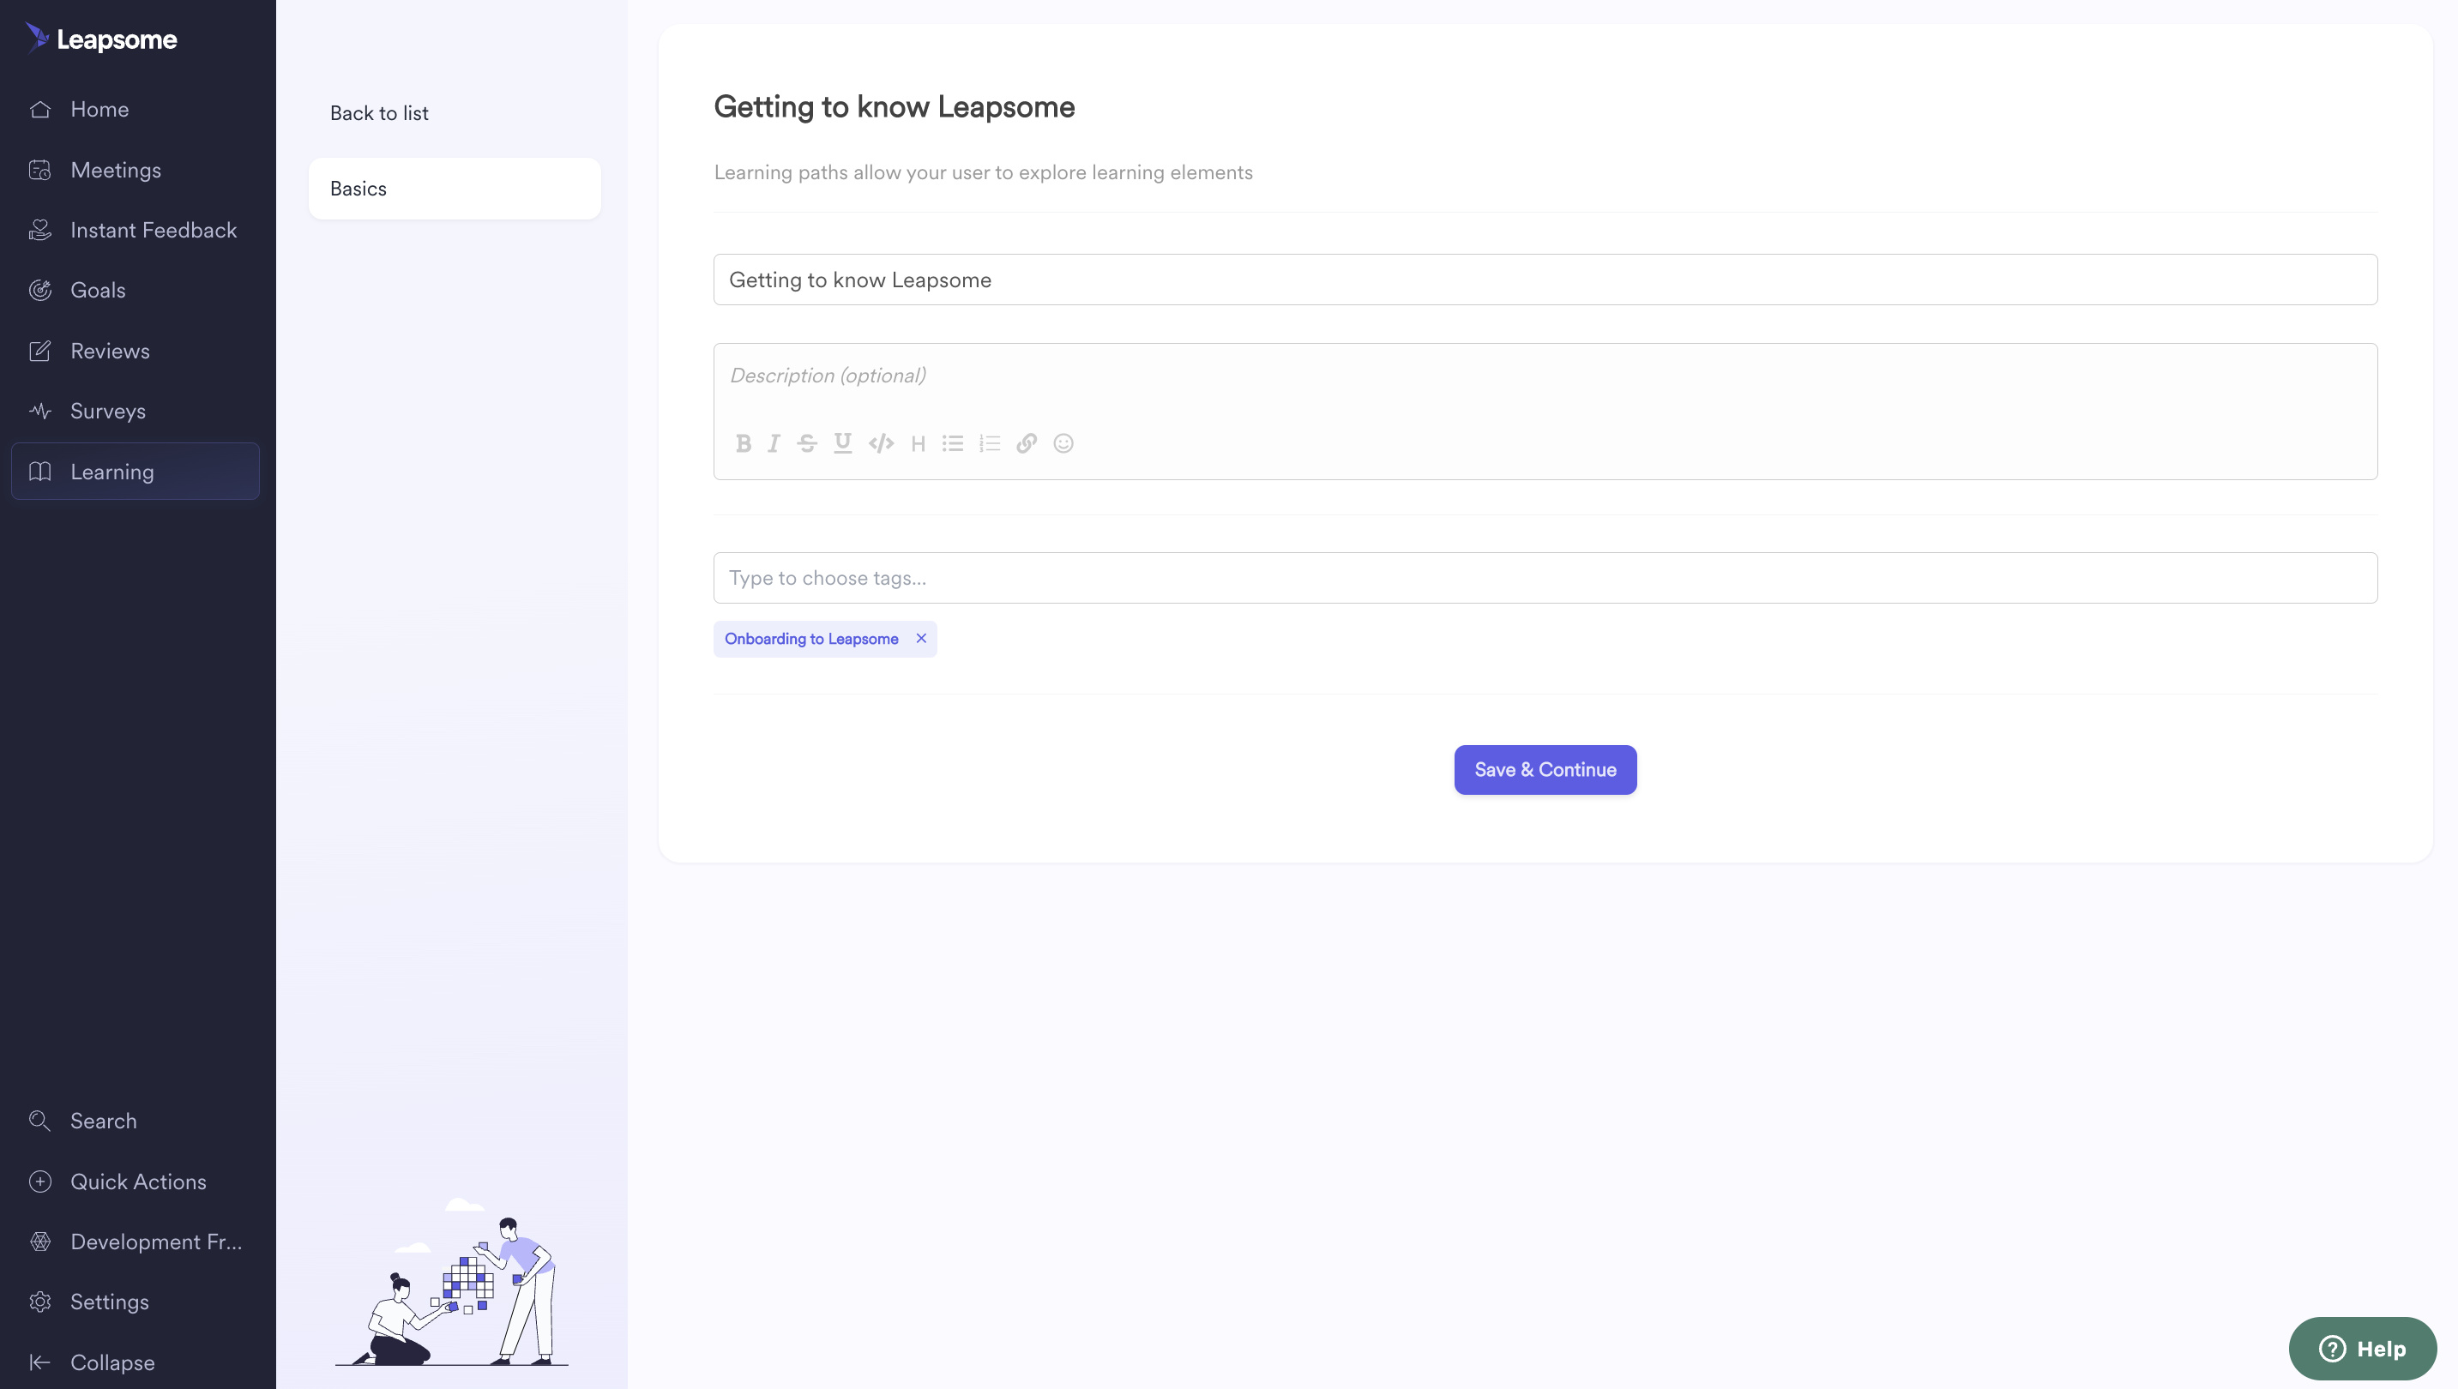
Task: Insert a bulleted list
Action: pos(952,443)
